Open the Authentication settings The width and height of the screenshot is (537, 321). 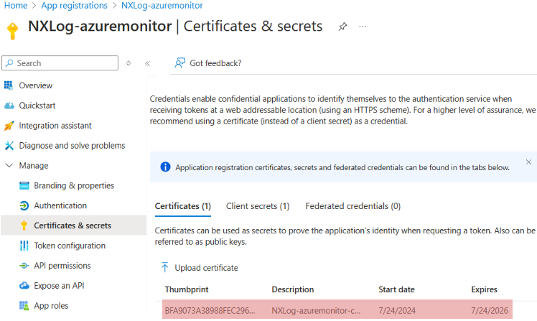pyautogui.click(x=60, y=205)
